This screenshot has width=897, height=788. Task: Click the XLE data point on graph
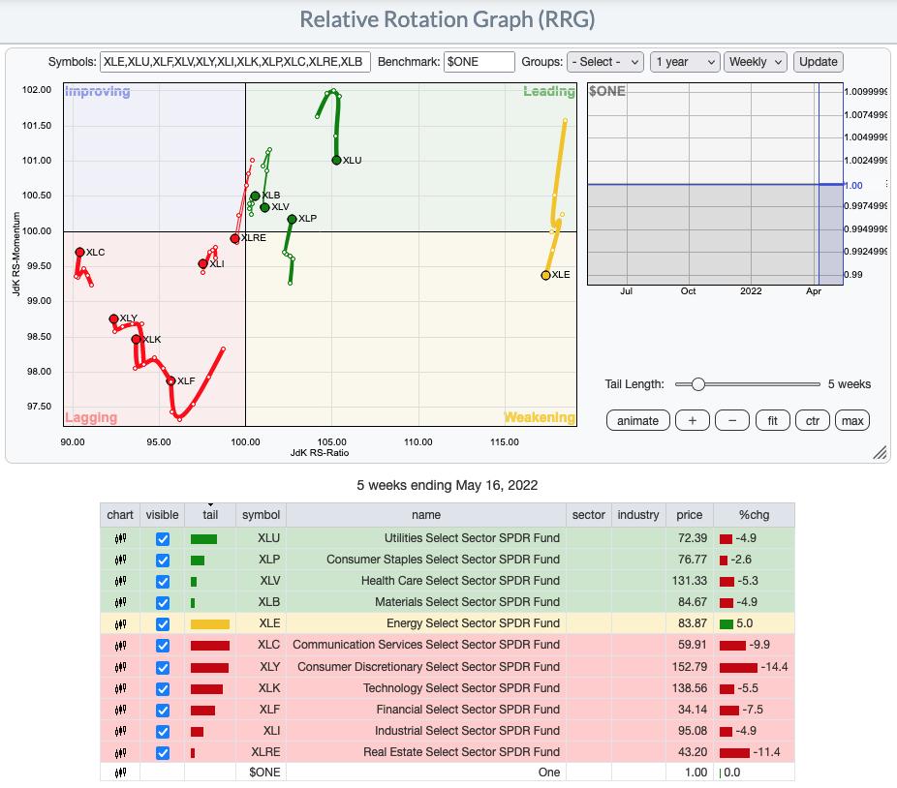(x=545, y=276)
